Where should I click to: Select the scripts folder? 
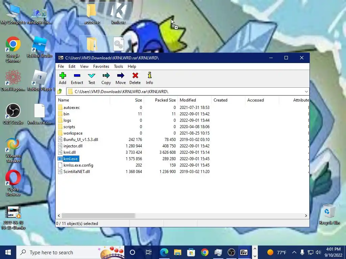coord(69,127)
